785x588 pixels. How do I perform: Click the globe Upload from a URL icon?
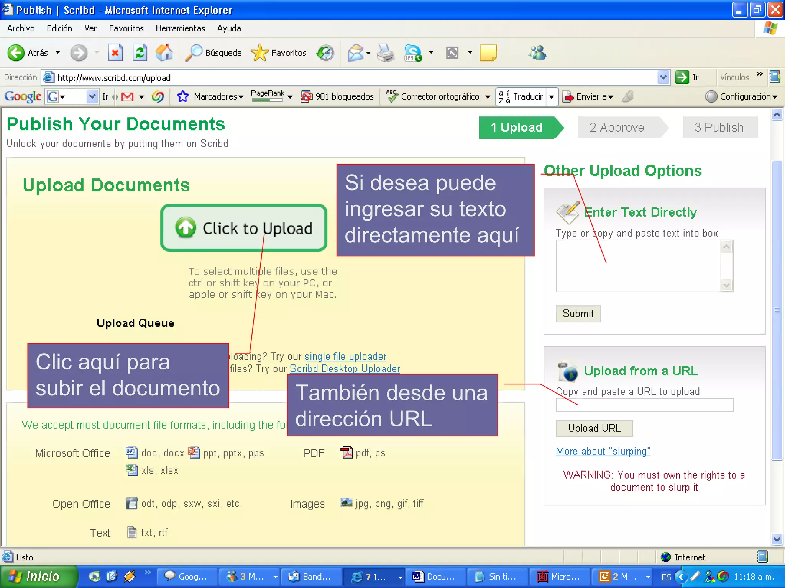[x=568, y=371]
